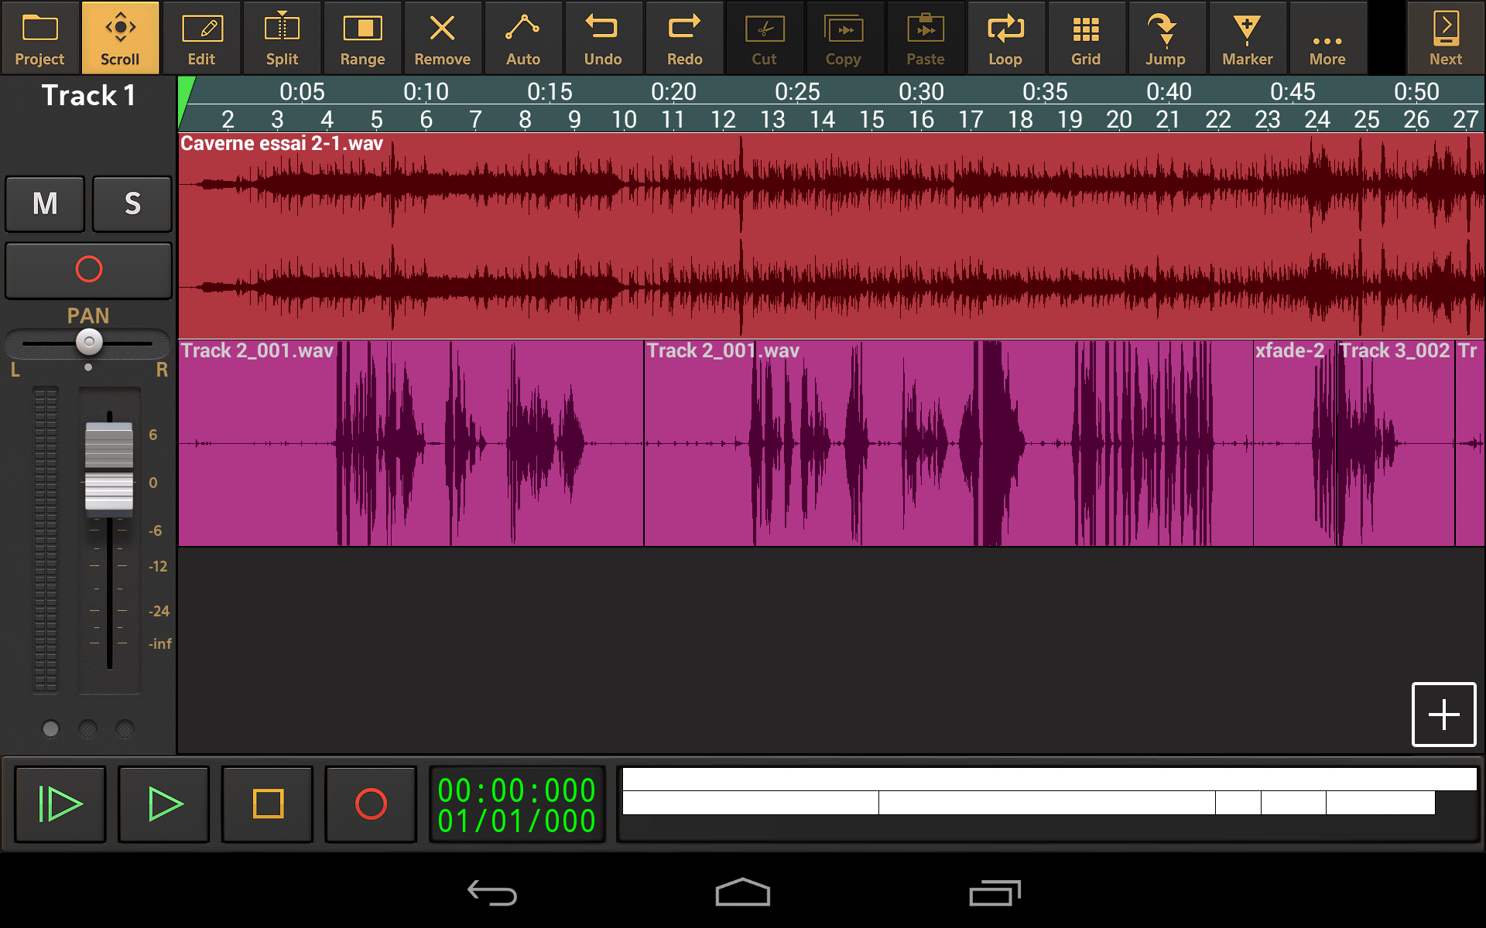Image resolution: width=1486 pixels, height=928 pixels.
Task: Select the Split tool
Action: tap(282, 38)
